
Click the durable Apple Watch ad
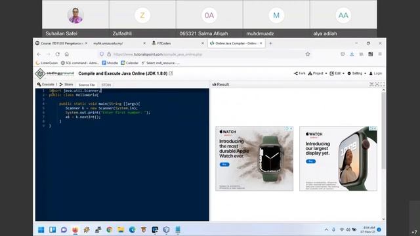point(254,159)
